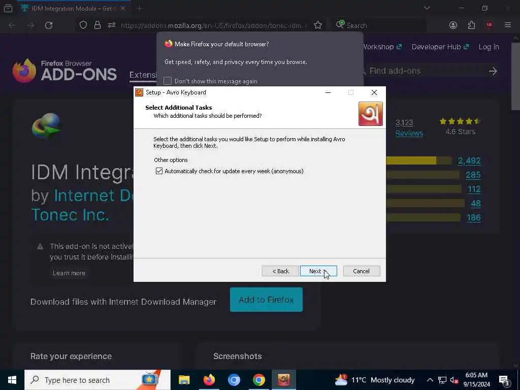Open the Learn more link
The width and height of the screenshot is (520, 390).
click(69, 273)
